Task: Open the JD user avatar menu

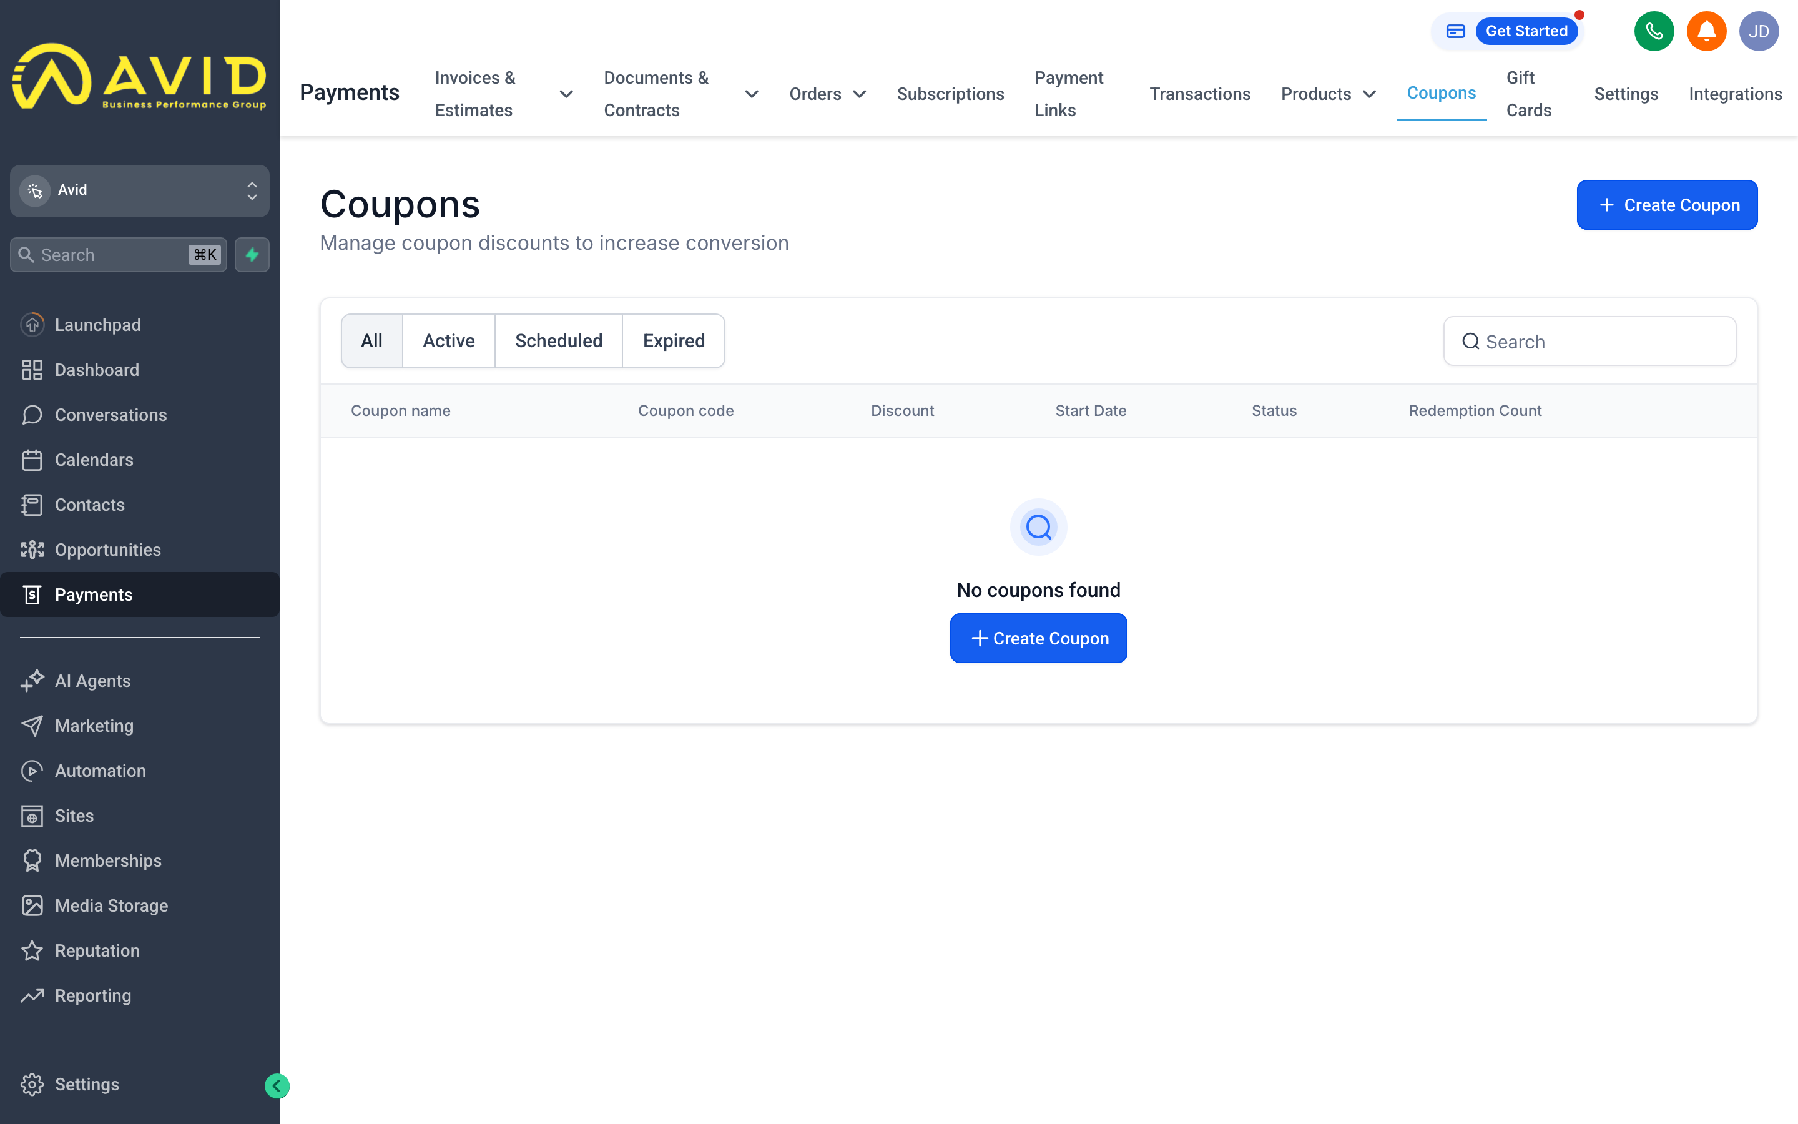Action: click(1759, 31)
